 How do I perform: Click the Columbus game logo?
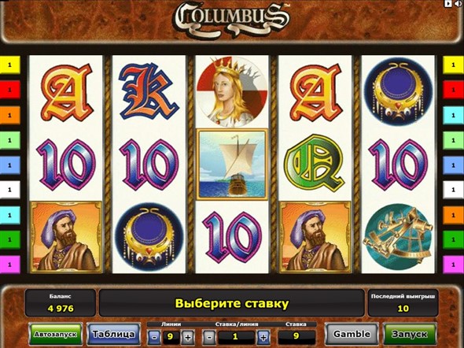[231, 18]
